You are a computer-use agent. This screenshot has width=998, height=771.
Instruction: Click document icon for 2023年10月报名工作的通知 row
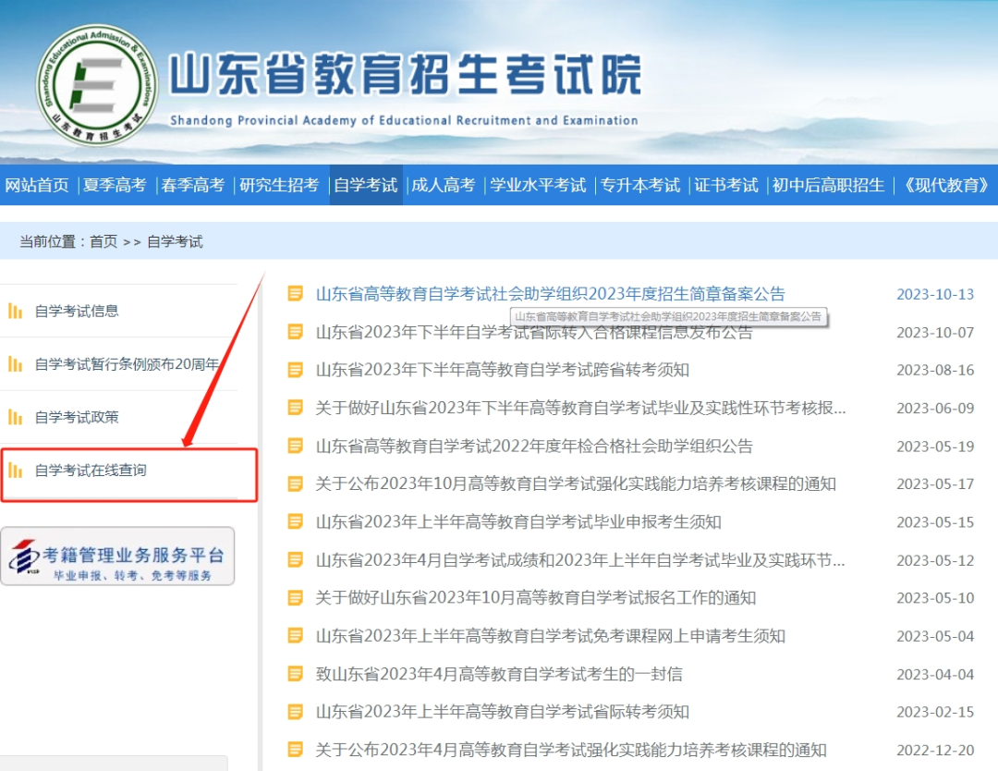[x=296, y=597]
